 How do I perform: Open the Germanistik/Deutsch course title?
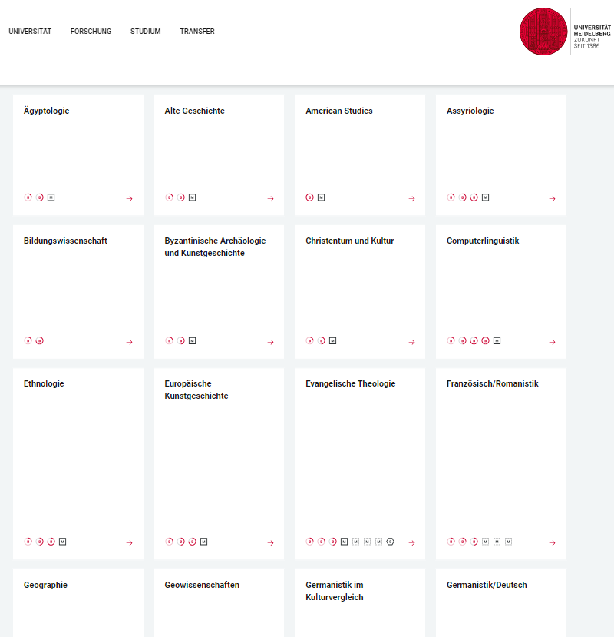487,586
